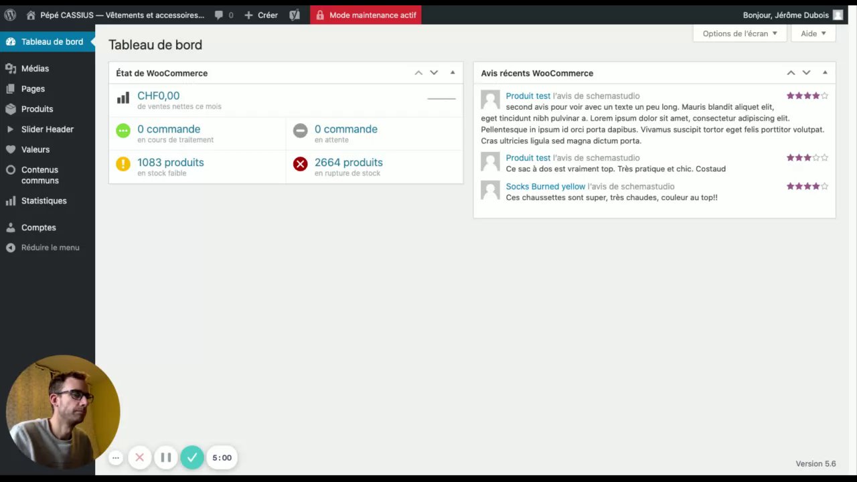
Task: Click the Médias sidebar icon
Action: [11, 68]
